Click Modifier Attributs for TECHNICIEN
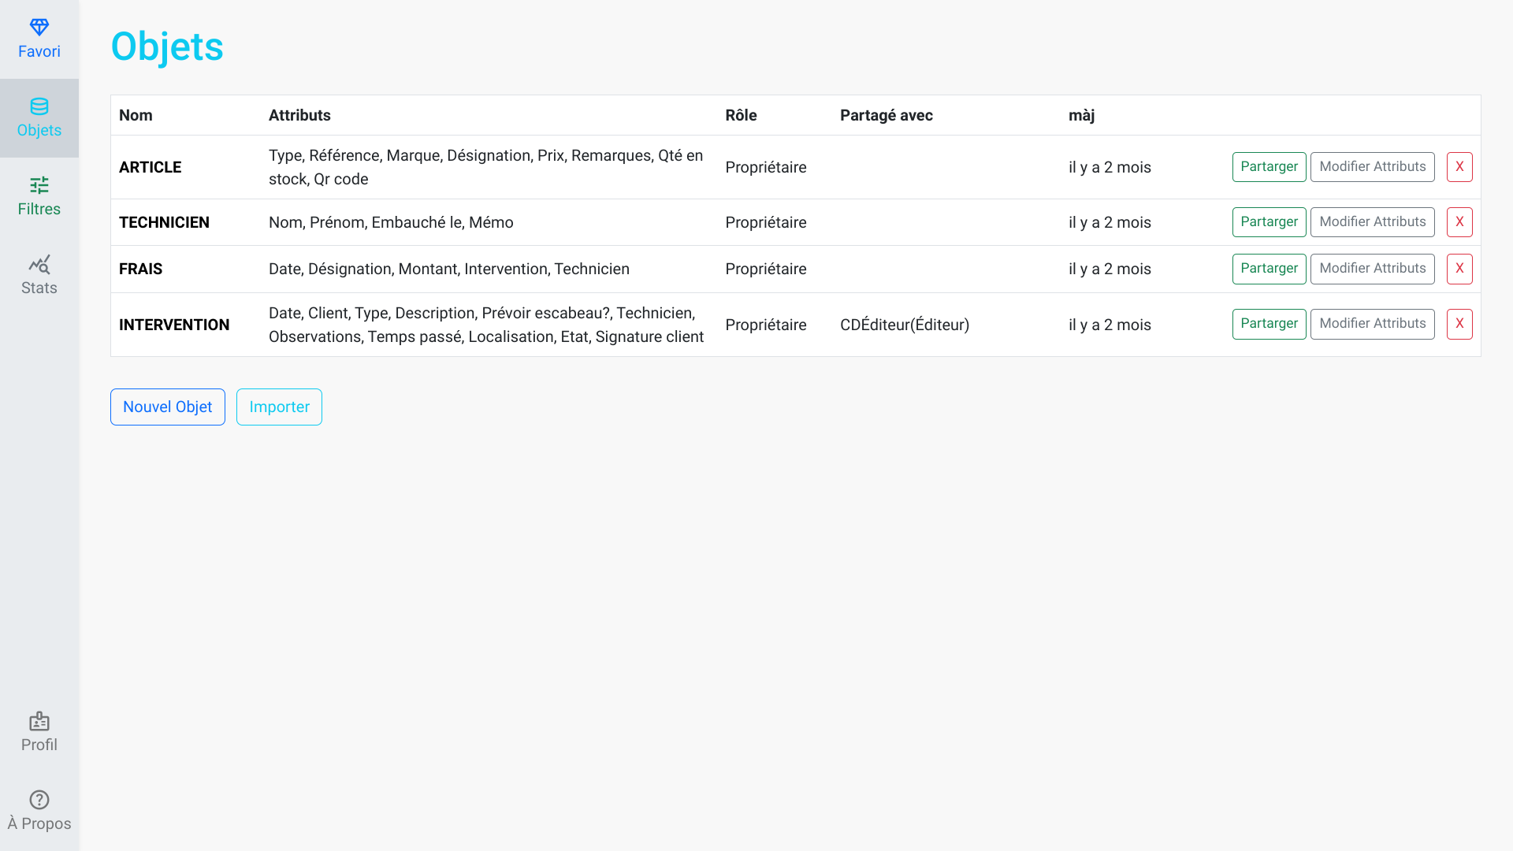1513x851 pixels. tap(1372, 222)
